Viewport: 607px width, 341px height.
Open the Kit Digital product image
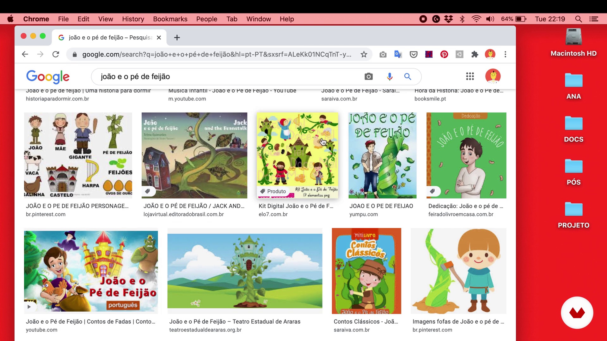coord(297,155)
